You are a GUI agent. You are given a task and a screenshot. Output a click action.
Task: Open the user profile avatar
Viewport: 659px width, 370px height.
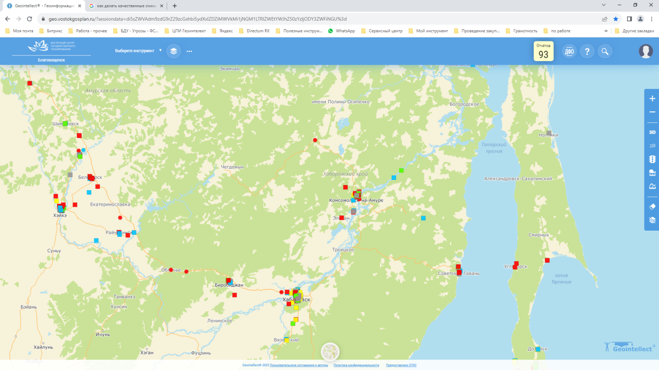[x=646, y=51]
